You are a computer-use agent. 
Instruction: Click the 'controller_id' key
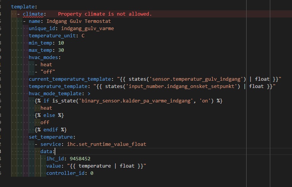coord(65,173)
